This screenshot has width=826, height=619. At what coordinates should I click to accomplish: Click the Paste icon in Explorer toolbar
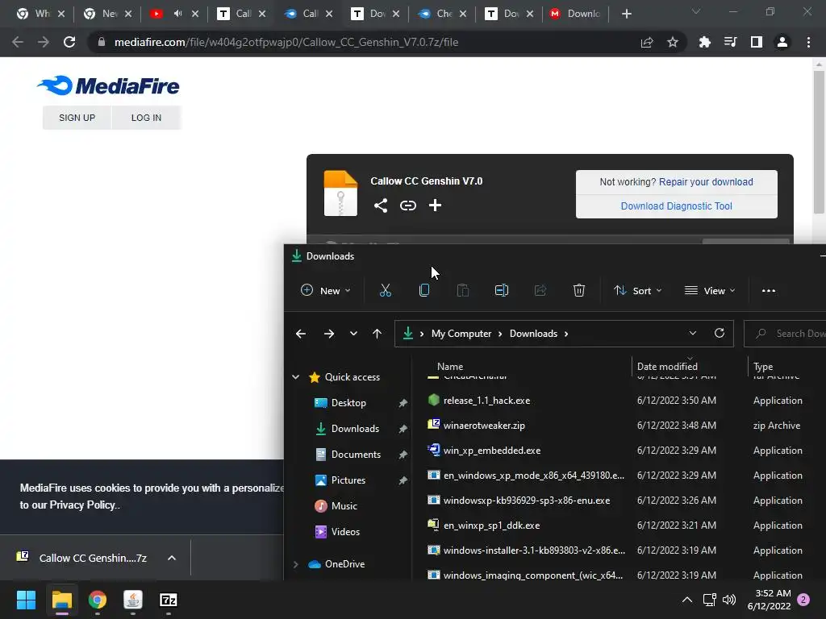click(462, 290)
